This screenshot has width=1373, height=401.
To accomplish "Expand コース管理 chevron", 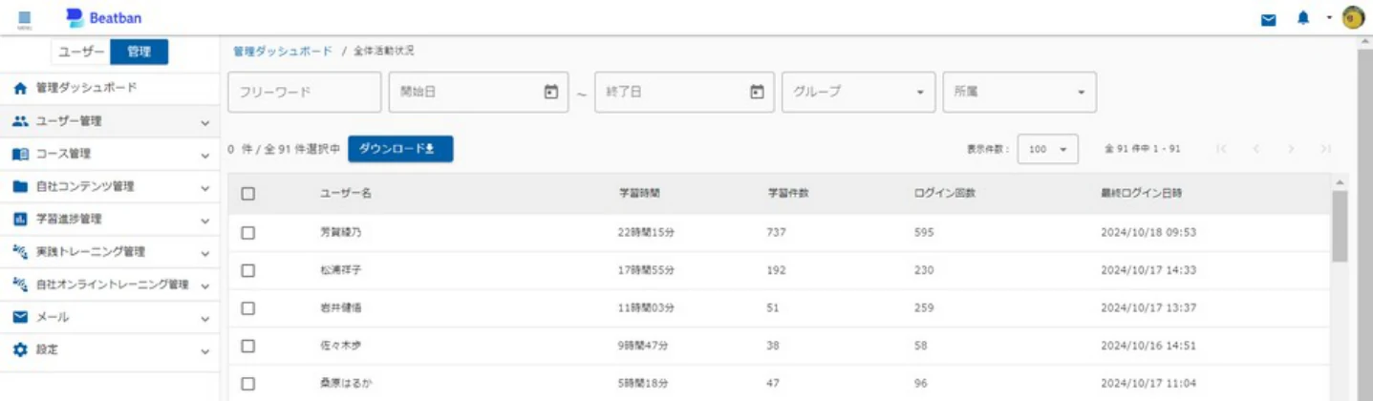I will tap(204, 155).
